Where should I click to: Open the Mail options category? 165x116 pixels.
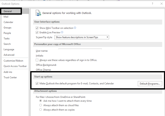pos(6,17)
